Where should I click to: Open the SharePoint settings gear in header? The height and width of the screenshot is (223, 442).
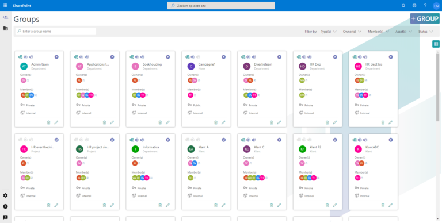(414, 6)
